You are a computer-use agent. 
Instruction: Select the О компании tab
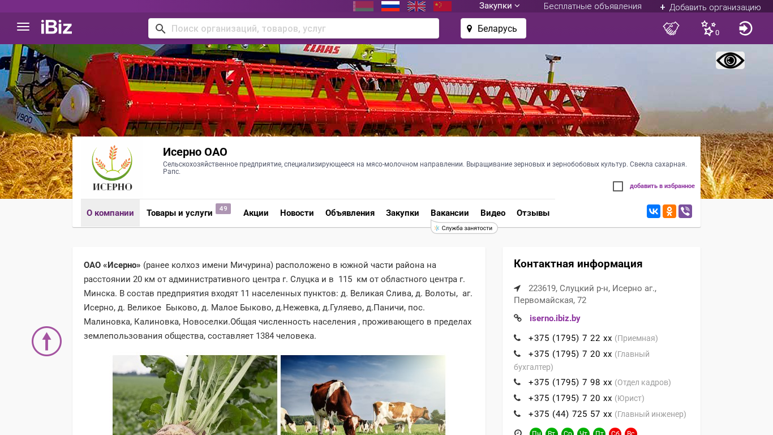110,213
